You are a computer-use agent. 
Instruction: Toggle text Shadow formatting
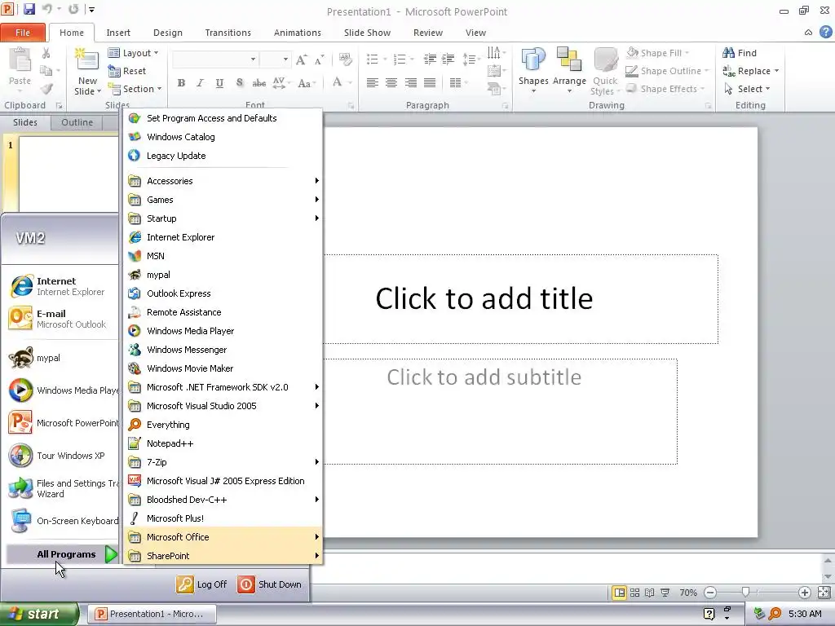[x=239, y=83]
